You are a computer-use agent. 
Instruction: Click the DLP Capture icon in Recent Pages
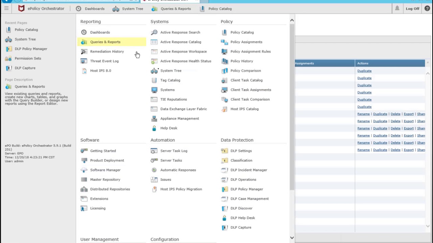8,68
